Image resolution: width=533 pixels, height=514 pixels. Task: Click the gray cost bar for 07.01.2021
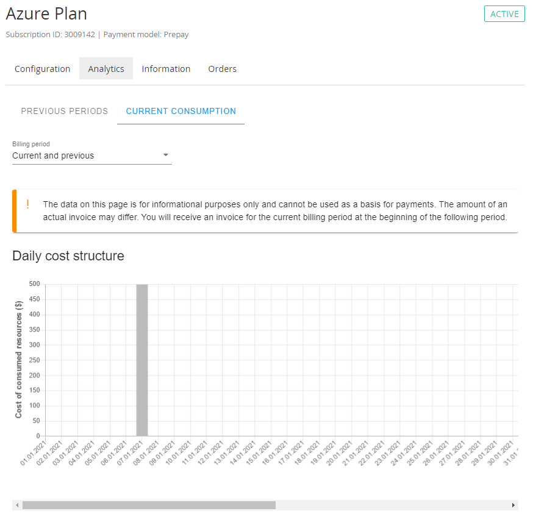pyautogui.click(x=142, y=360)
